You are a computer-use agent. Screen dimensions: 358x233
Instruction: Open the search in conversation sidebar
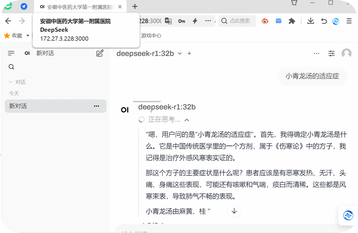point(11,67)
